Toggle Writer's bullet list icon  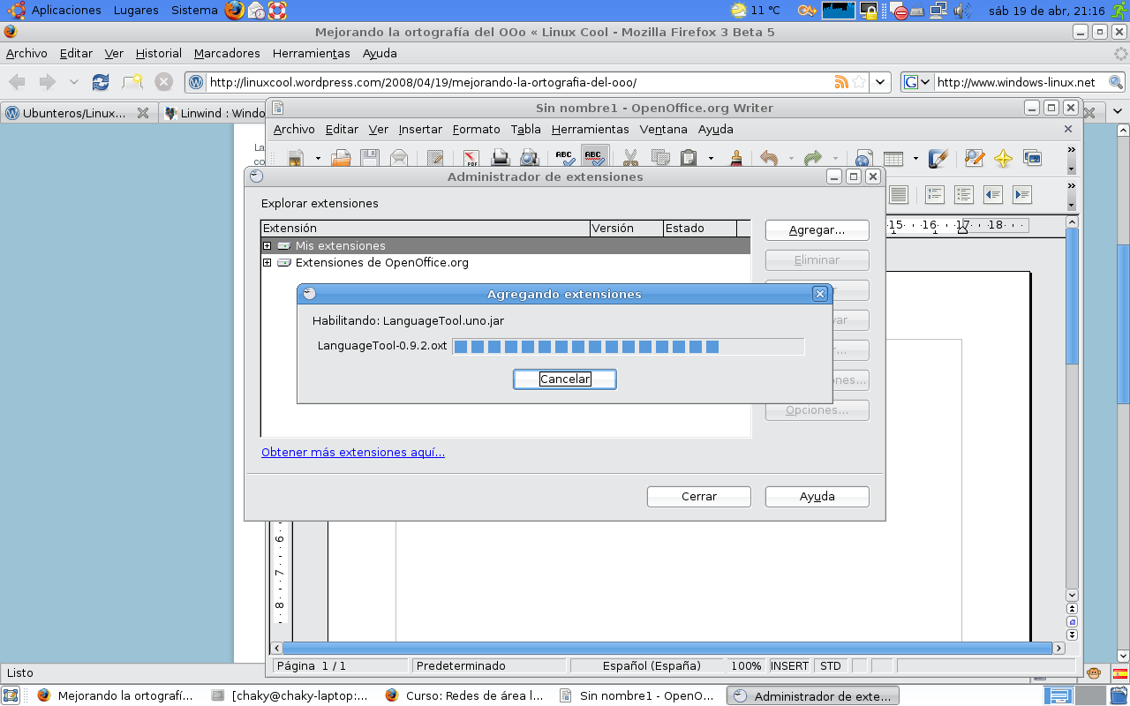[963, 194]
